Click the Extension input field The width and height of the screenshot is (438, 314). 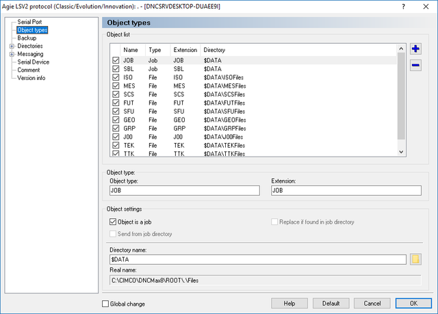pyautogui.click(x=346, y=190)
